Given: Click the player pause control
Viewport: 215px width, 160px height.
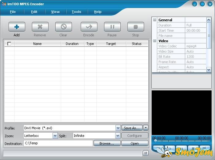Looking at the screenshot, I should [181, 148].
